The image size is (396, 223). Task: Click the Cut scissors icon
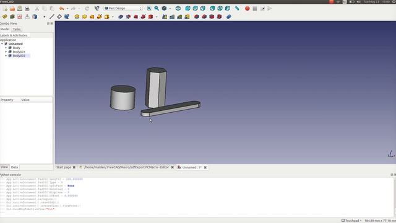coord(37,8)
